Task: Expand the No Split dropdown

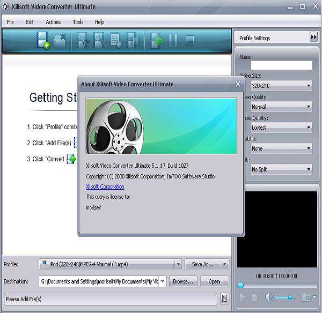Action: point(309,169)
